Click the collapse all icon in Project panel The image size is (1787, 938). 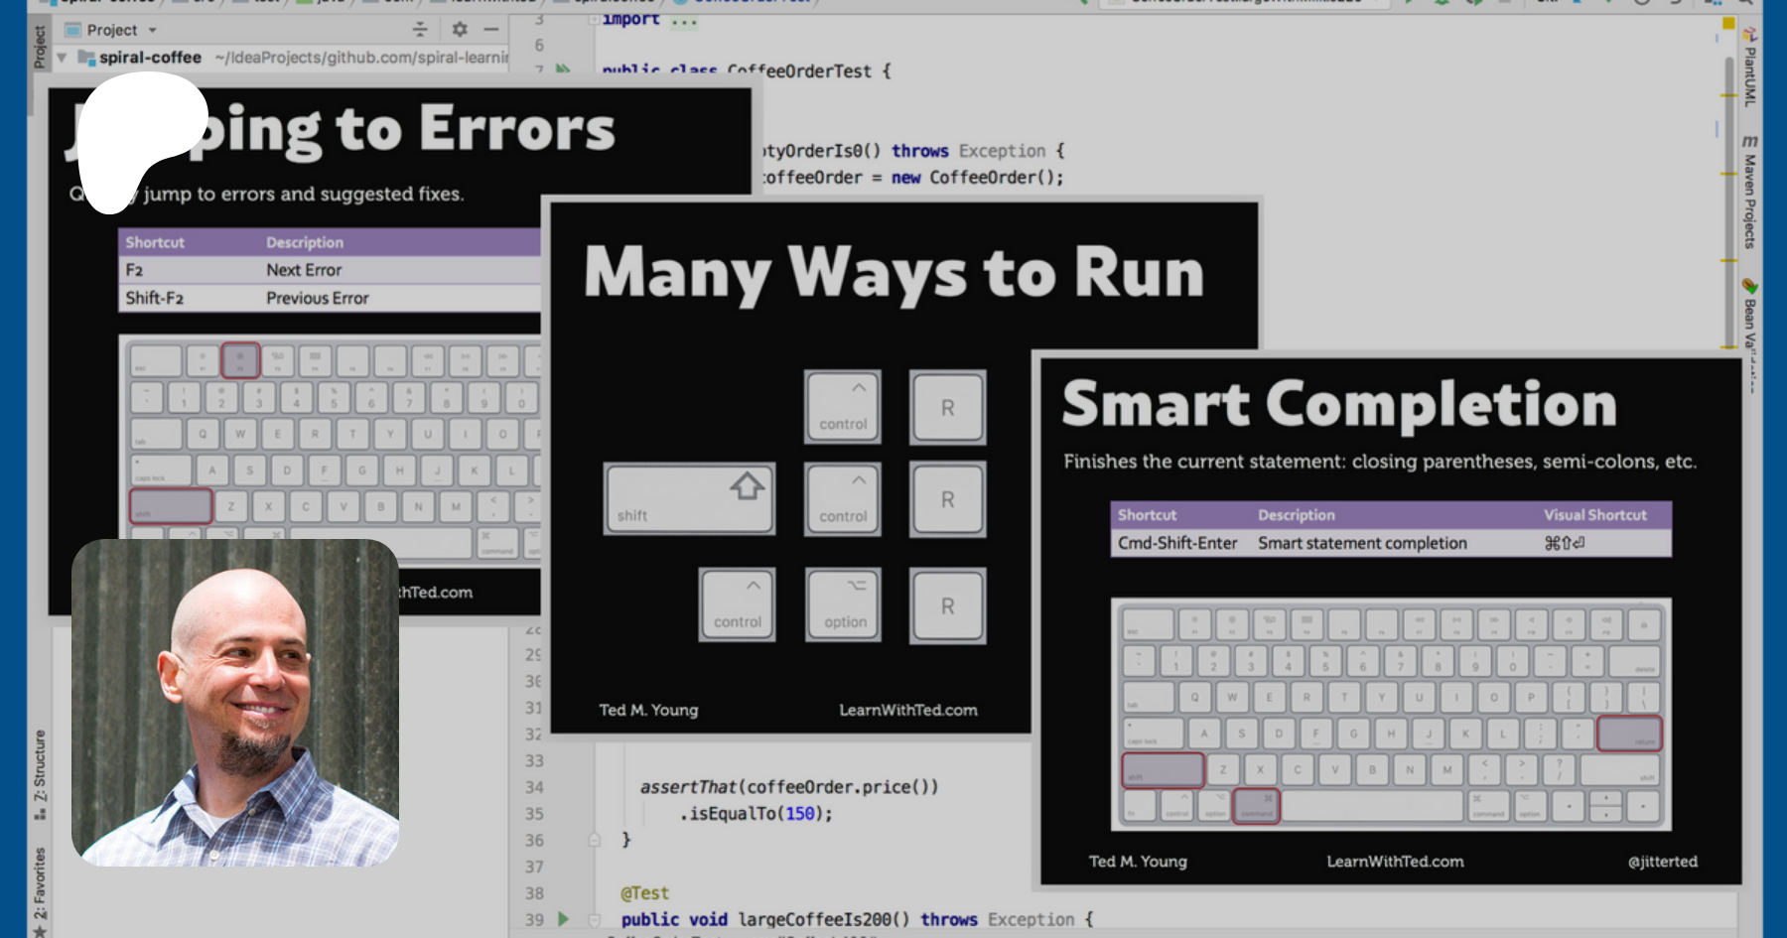point(420,30)
